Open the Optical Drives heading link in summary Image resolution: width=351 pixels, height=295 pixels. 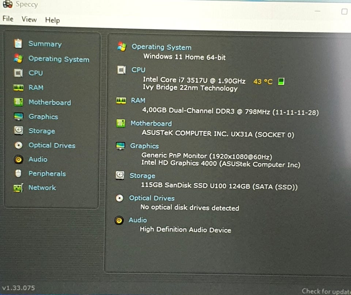(x=152, y=198)
